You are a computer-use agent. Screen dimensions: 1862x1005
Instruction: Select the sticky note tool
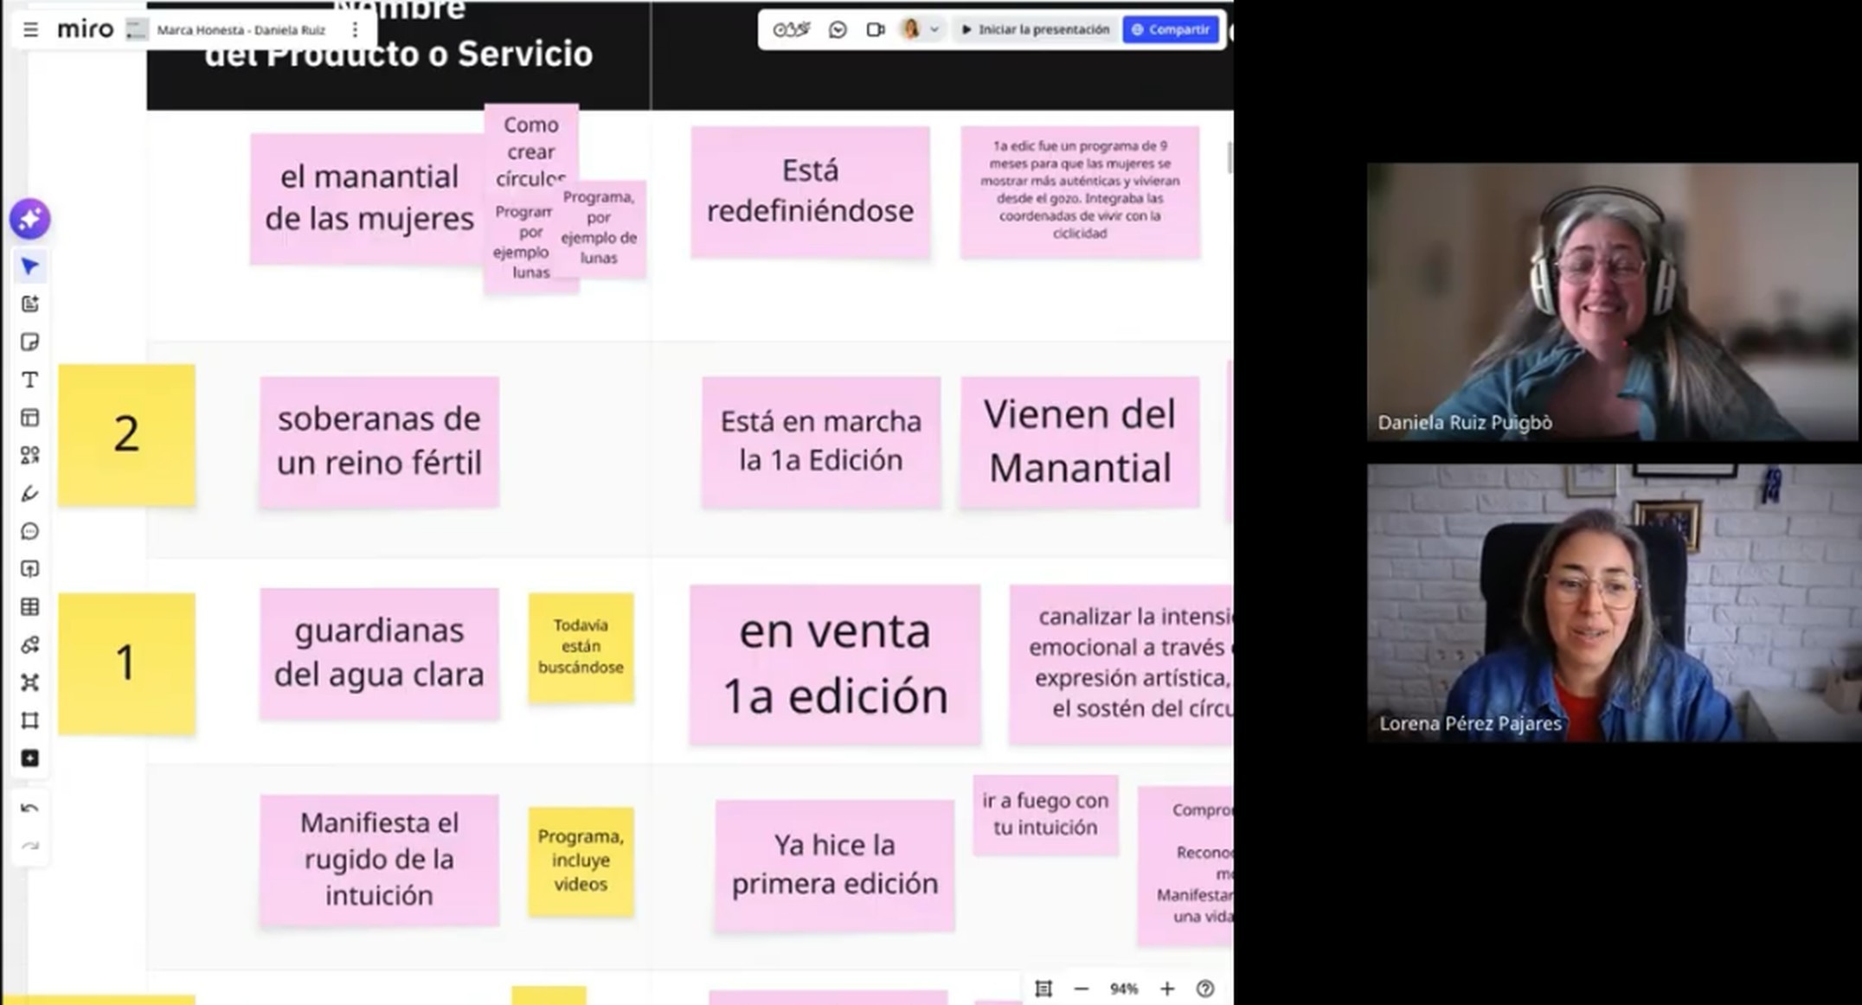tap(30, 342)
